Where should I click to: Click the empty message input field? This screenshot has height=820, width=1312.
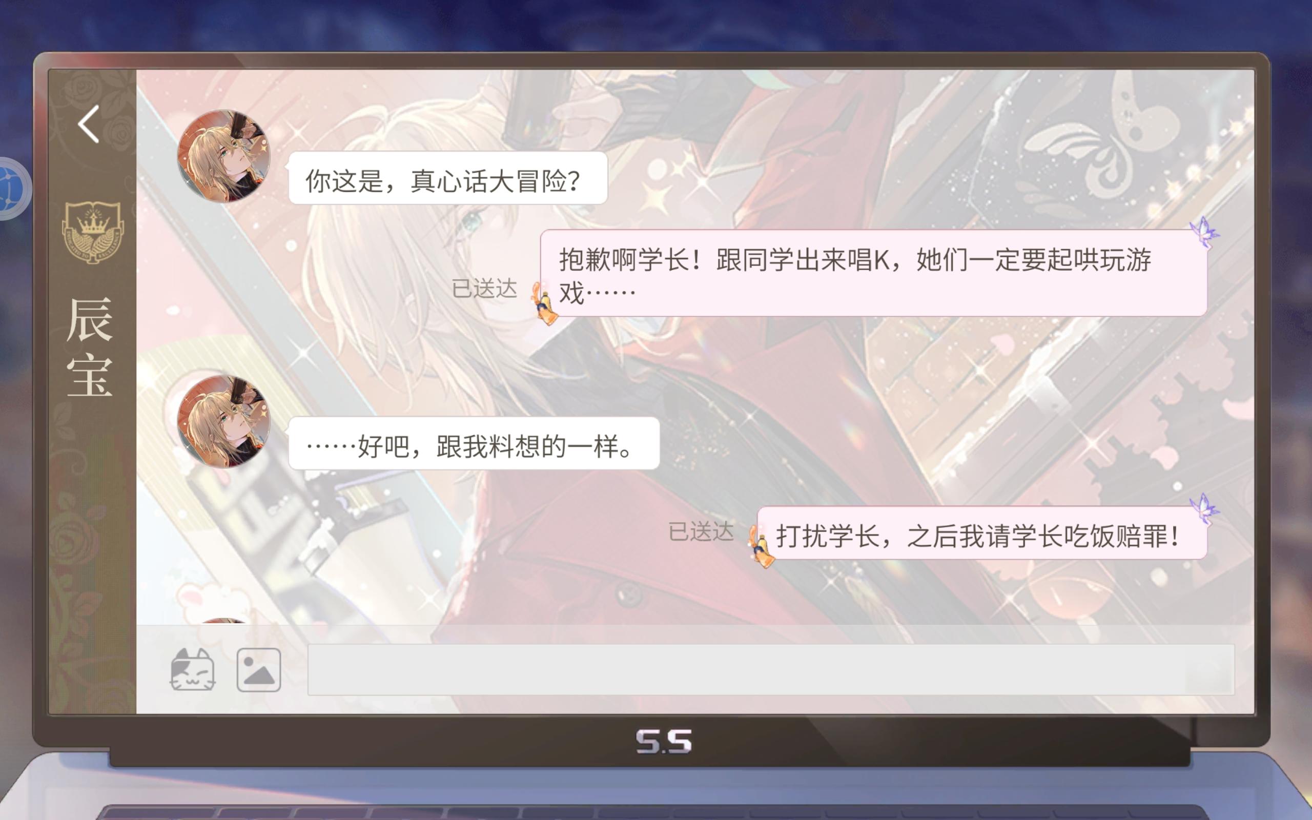tap(771, 670)
